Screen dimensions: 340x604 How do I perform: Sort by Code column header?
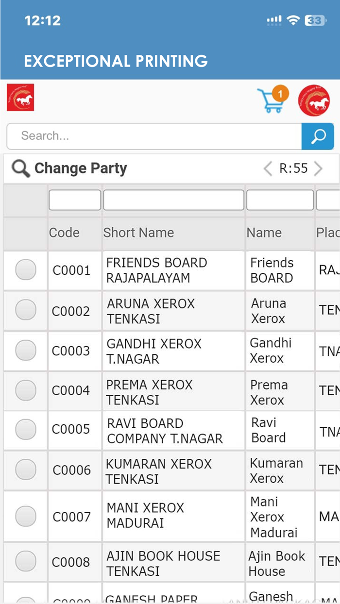coord(64,233)
